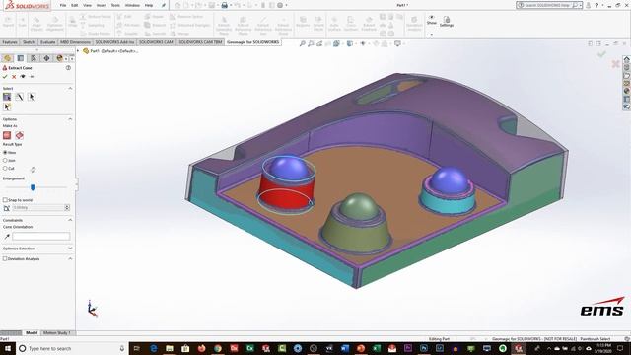
Task: Expand the Optimize Selection section
Action: (70, 248)
